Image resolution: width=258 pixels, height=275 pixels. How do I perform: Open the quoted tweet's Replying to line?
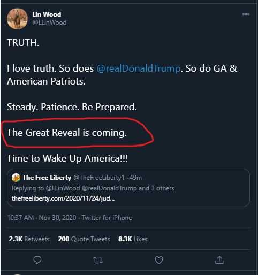[x=93, y=188]
